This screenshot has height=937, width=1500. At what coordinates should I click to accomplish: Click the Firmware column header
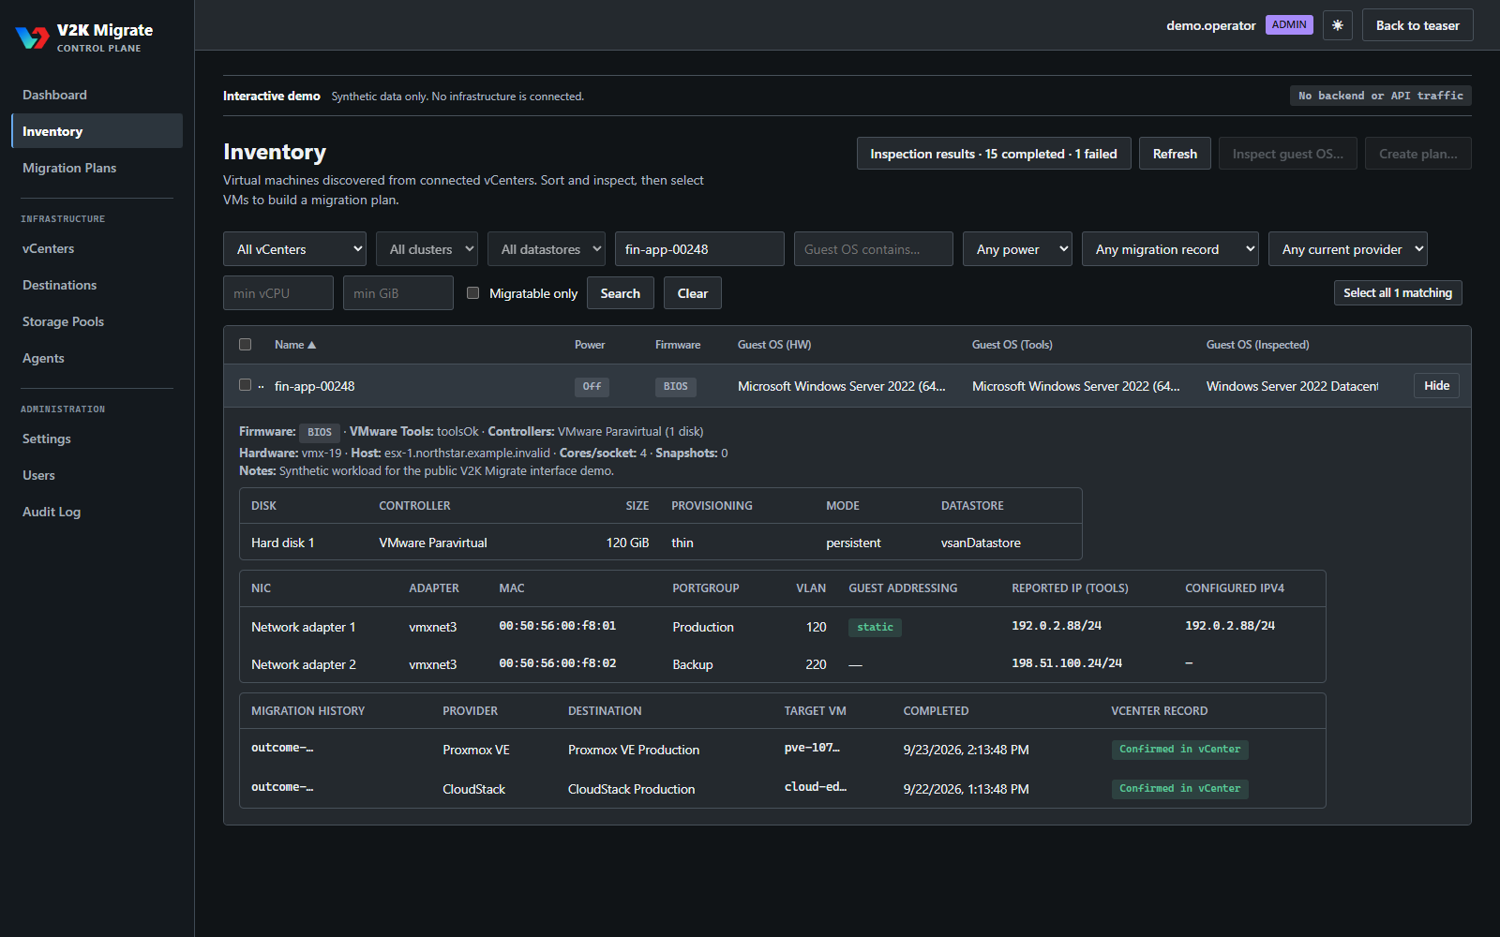(x=678, y=345)
